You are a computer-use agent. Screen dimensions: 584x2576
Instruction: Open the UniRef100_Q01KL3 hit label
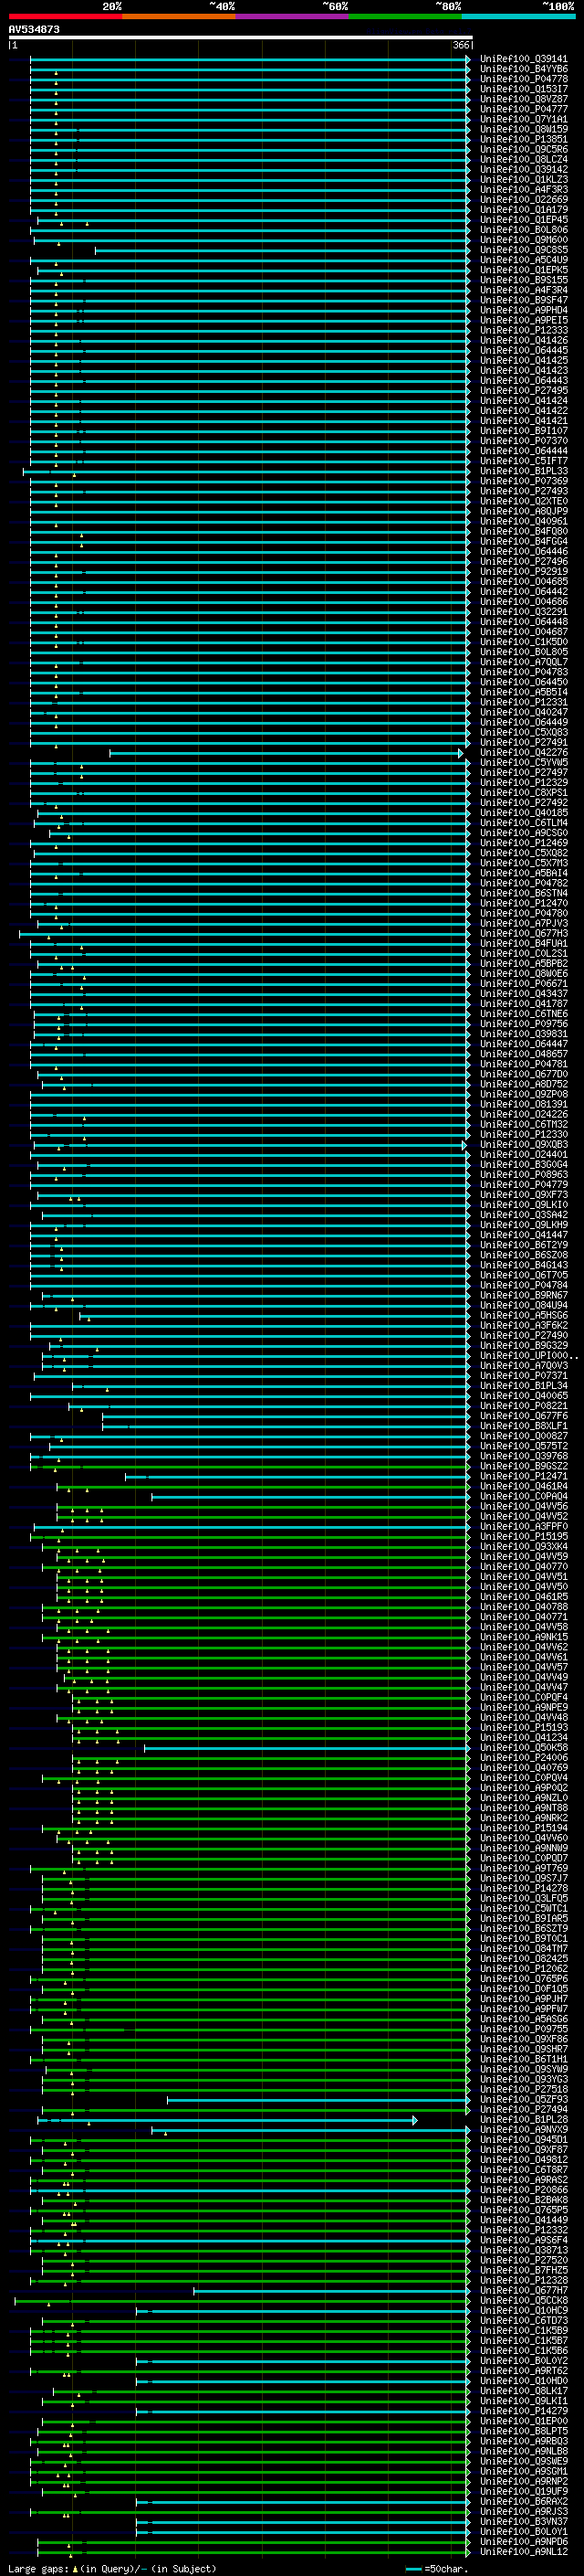(523, 180)
